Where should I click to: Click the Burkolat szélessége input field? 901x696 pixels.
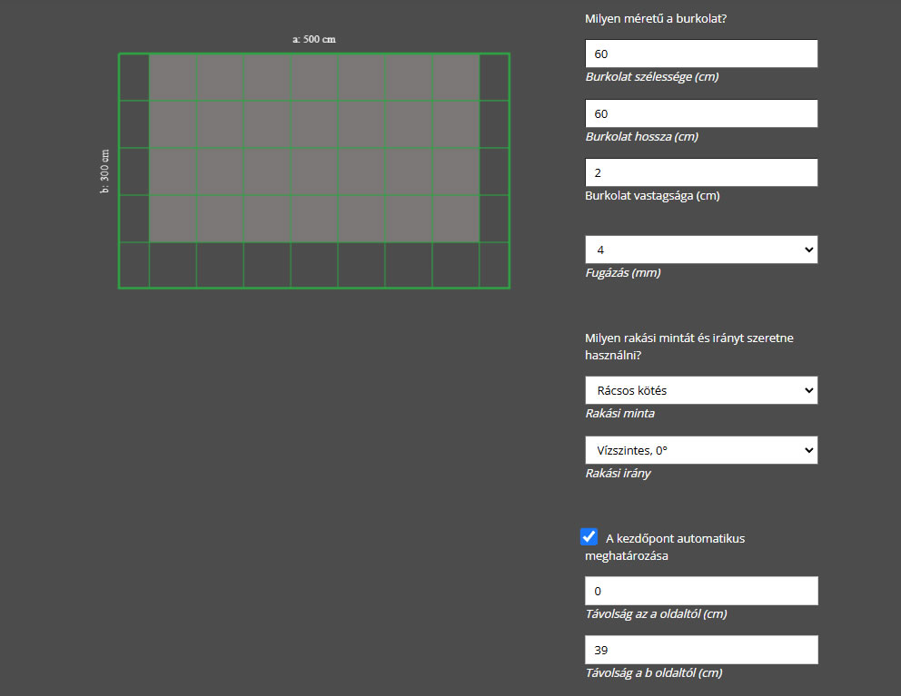click(701, 54)
